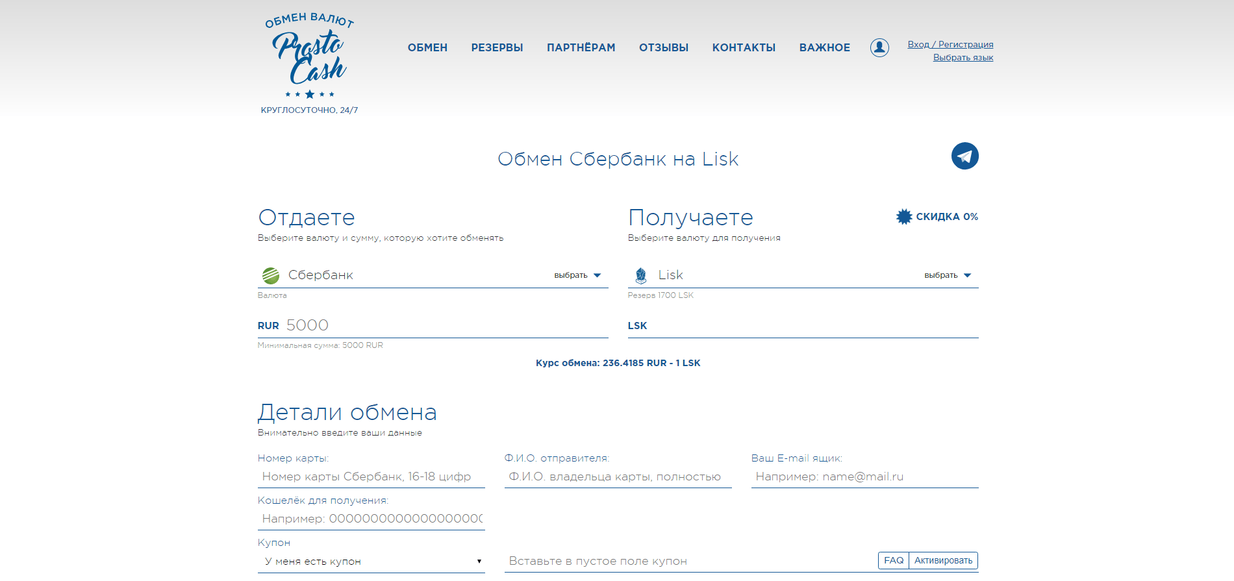Open the user account icon
Viewport: 1234px width, 581px height.
pyautogui.click(x=879, y=47)
